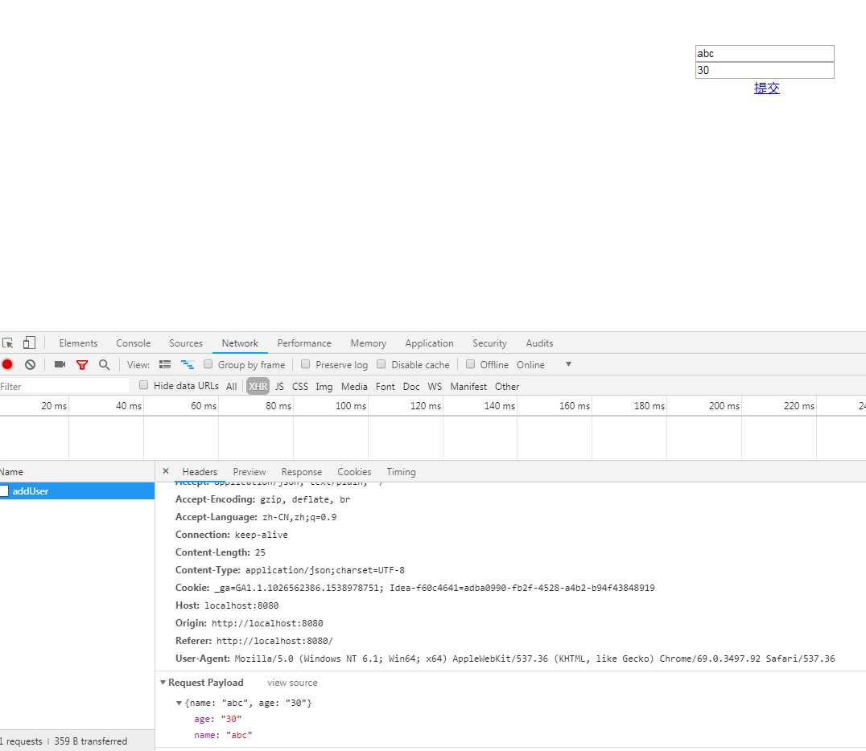Capture screenshots with camera icon

pos(60,364)
